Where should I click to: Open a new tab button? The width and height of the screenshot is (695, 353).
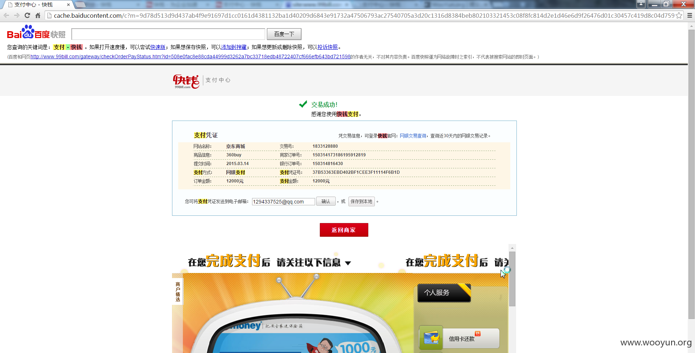click(x=80, y=5)
